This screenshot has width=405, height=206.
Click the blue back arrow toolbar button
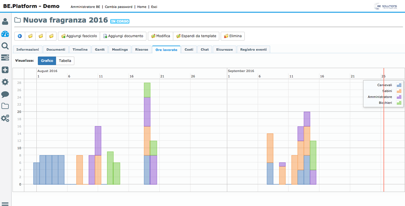20,36
